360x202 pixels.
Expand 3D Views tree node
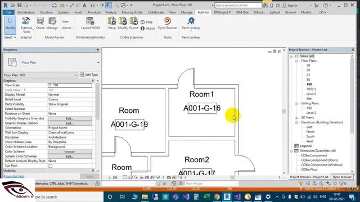[x=296, y=118]
